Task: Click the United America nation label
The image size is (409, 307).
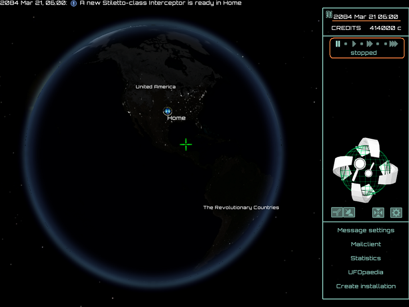Action: (x=156, y=87)
